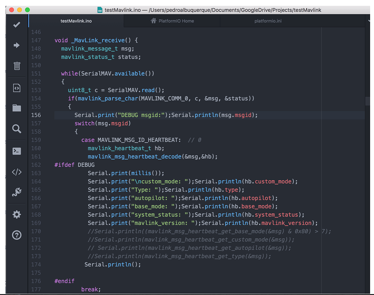The height and width of the screenshot is (295, 374).
Task: Click line number 156 in the gutter
Action: pyautogui.click(x=36, y=115)
